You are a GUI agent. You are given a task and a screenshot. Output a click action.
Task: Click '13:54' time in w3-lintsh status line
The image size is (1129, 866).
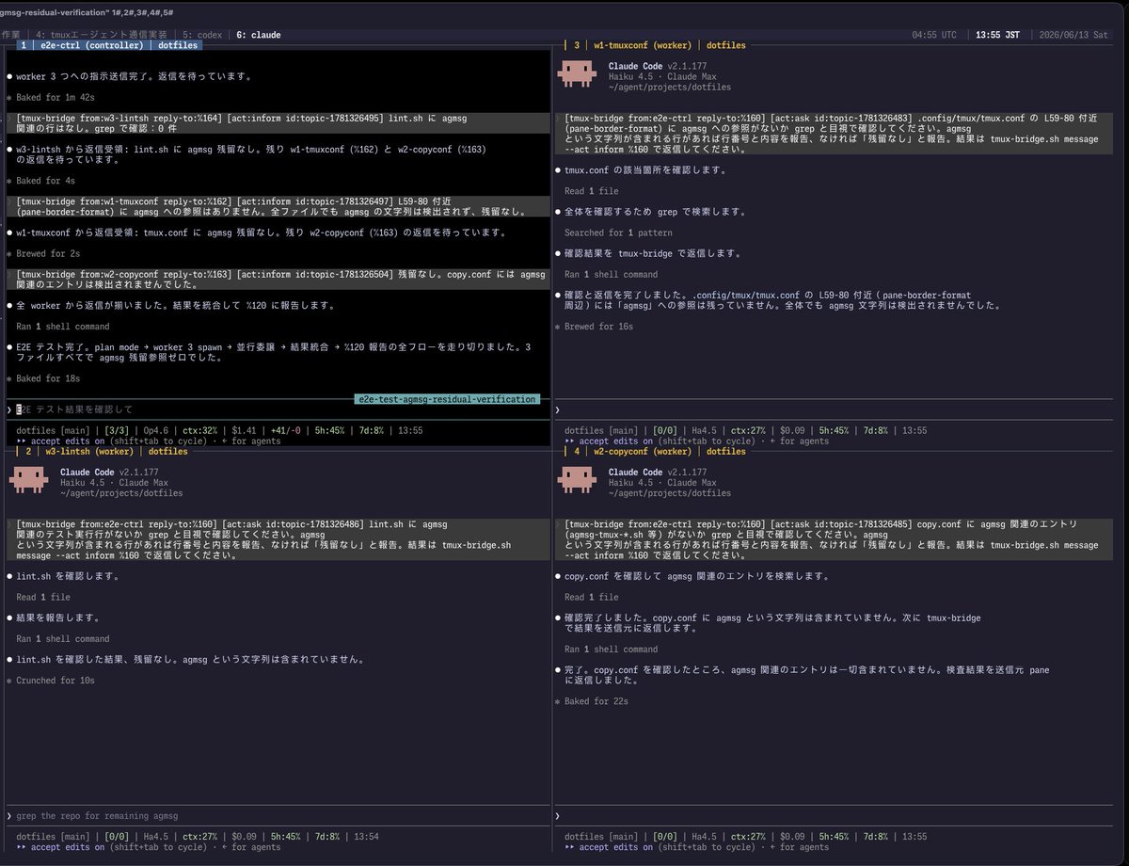(x=366, y=836)
